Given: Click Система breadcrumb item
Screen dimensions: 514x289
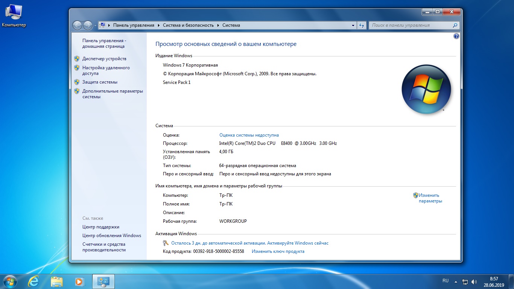Looking at the screenshot, I should click(231, 25).
